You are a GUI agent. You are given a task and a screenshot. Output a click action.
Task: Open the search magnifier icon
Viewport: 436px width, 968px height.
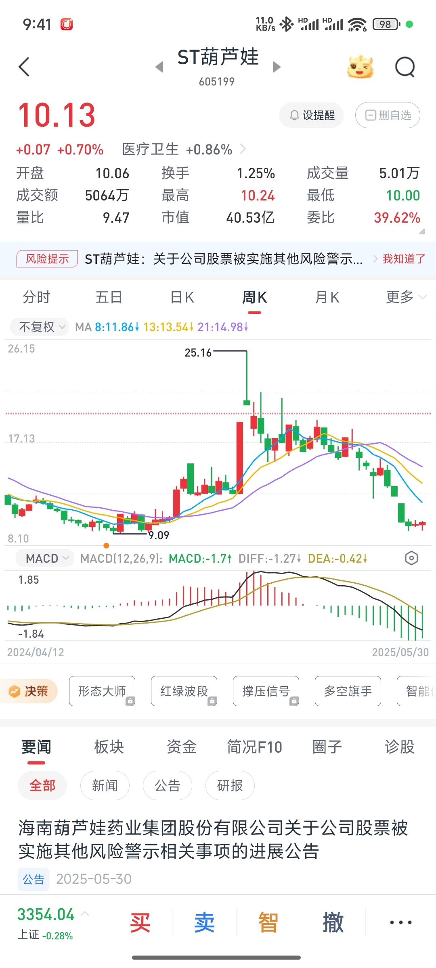pyautogui.click(x=405, y=67)
